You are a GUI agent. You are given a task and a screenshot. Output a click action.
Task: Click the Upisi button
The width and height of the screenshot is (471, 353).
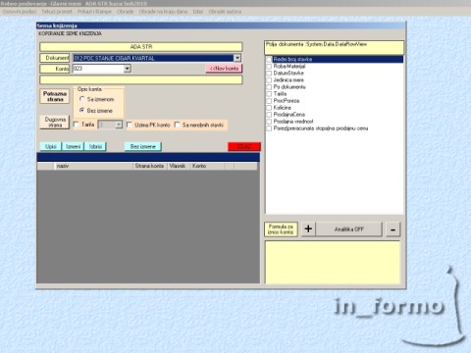click(x=51, y=146)
